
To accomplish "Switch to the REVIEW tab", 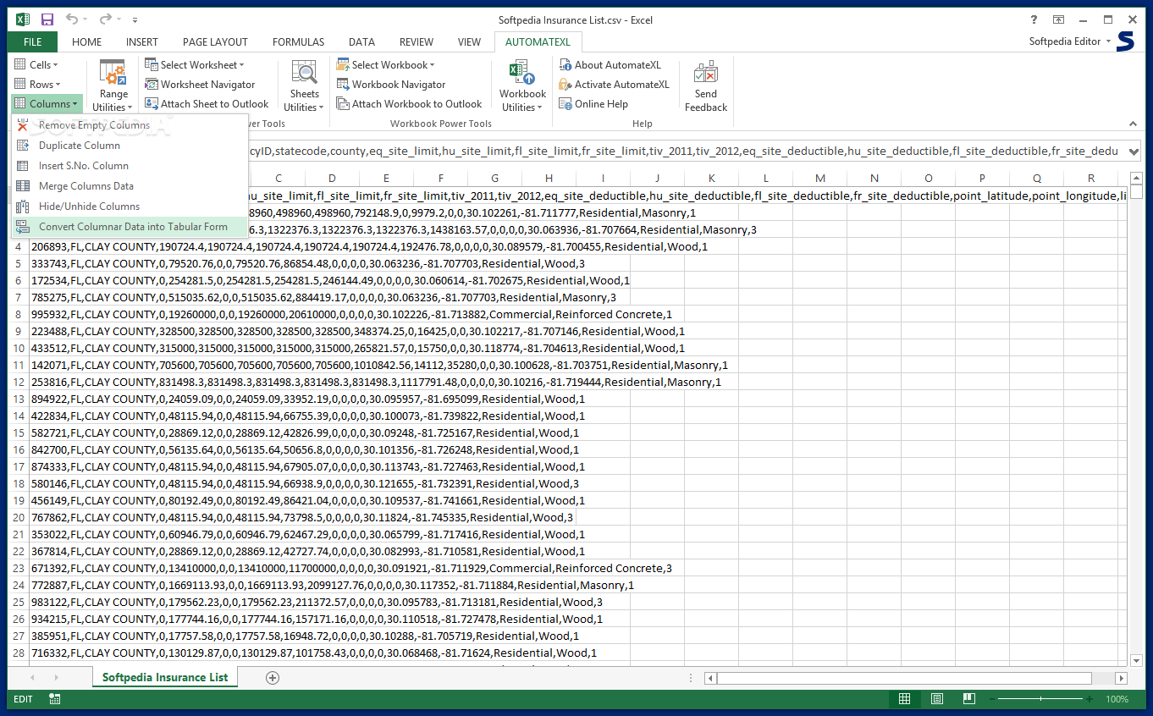I will [417, 41].
